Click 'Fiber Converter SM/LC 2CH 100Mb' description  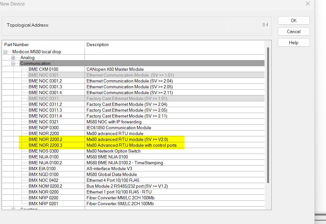(x=120, y=204)
